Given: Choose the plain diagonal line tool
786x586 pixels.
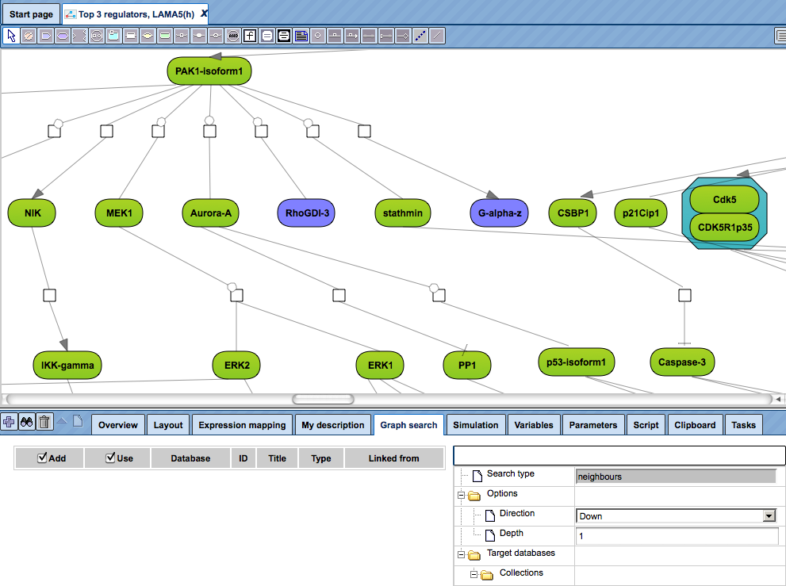Looking at the screenshot, I should click(437, 36).
